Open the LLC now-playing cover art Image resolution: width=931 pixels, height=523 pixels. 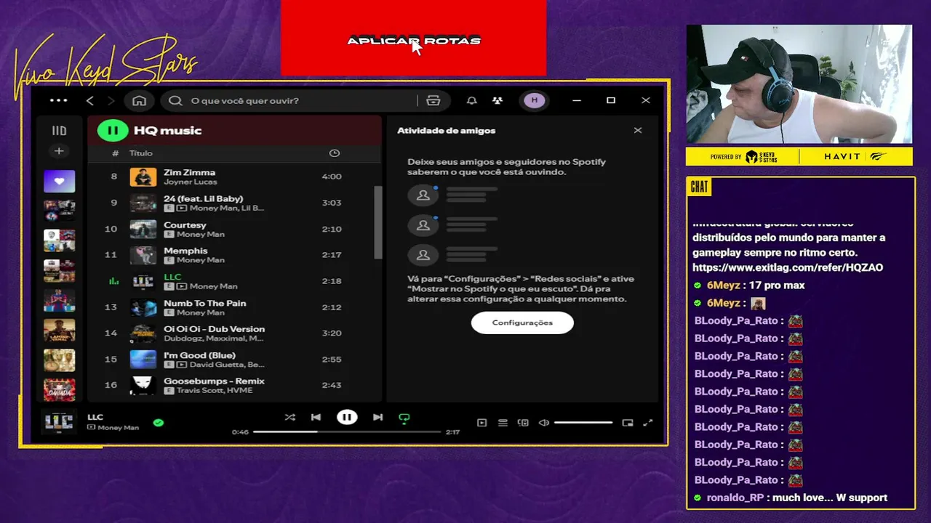point(59,422)
